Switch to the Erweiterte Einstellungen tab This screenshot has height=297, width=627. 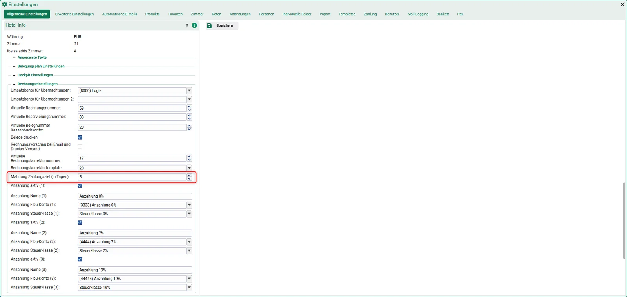74,14
